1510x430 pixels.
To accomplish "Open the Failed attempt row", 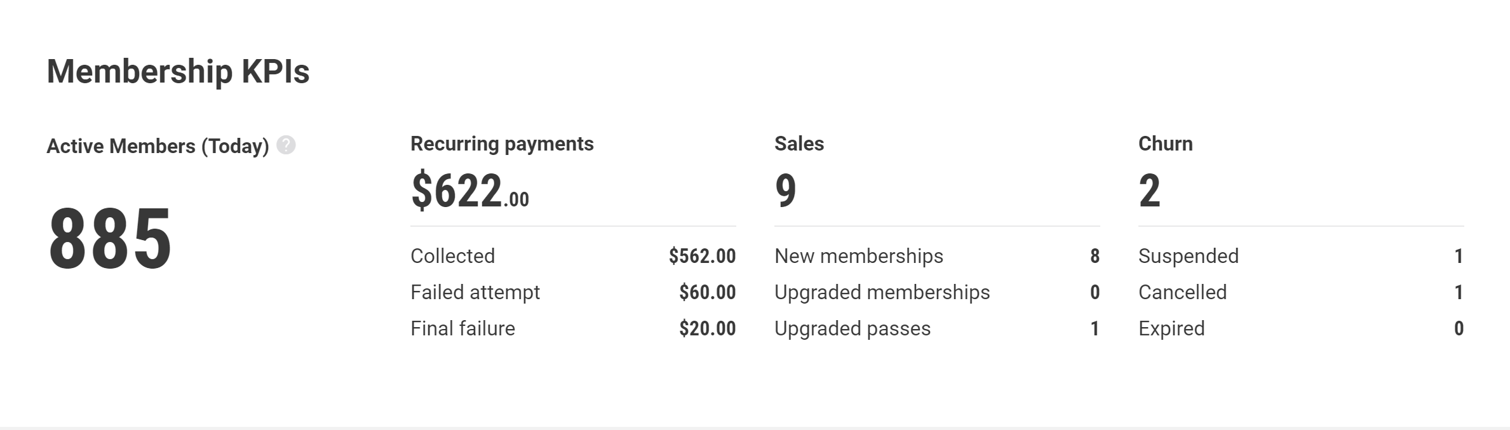I will click(x=573, y=292).
